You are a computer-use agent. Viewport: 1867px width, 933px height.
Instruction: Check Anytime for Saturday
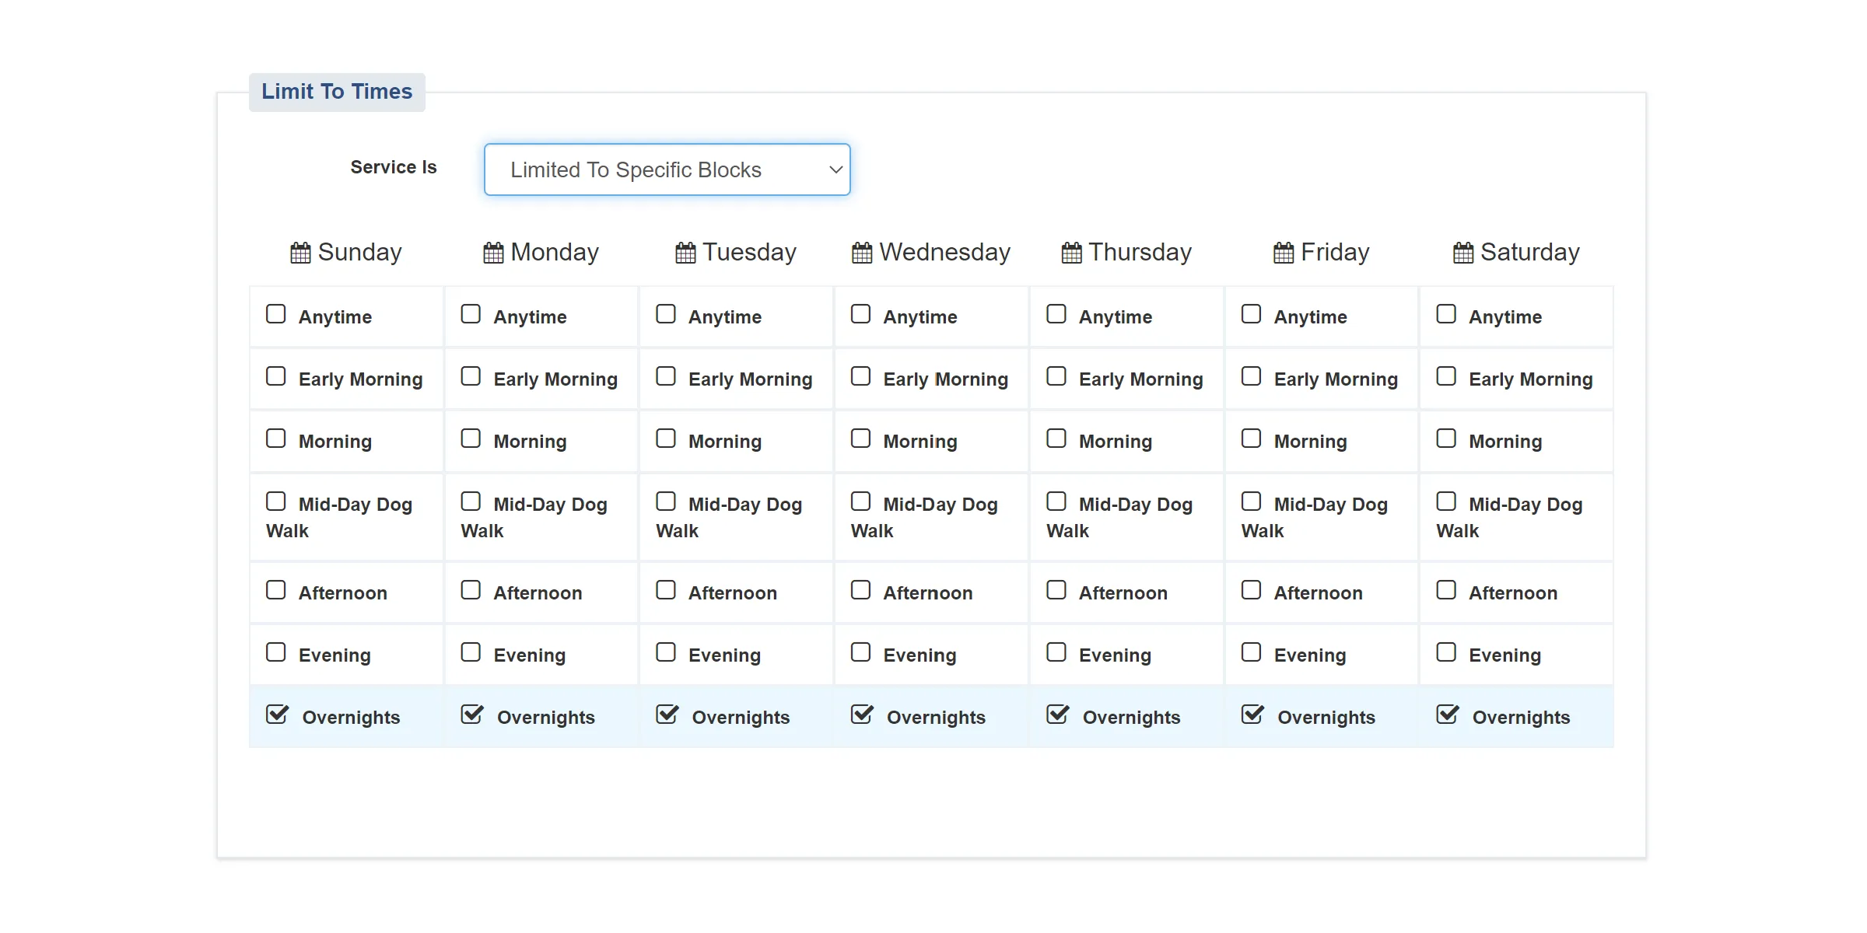coord(1446,314)
